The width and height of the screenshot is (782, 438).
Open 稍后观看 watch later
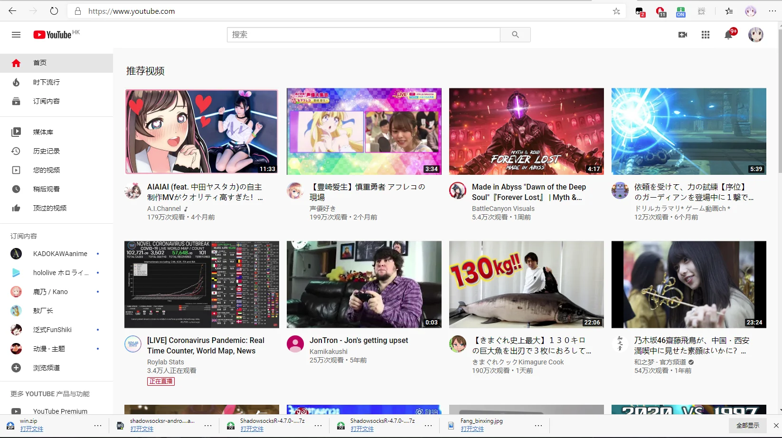(57, 189)
